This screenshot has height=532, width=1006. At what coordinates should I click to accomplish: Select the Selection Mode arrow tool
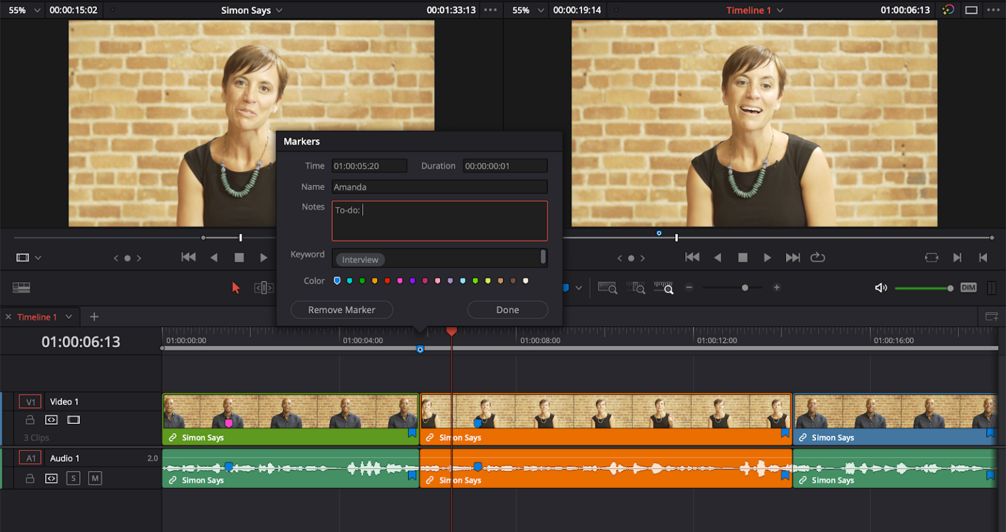(x=236, y=287)
